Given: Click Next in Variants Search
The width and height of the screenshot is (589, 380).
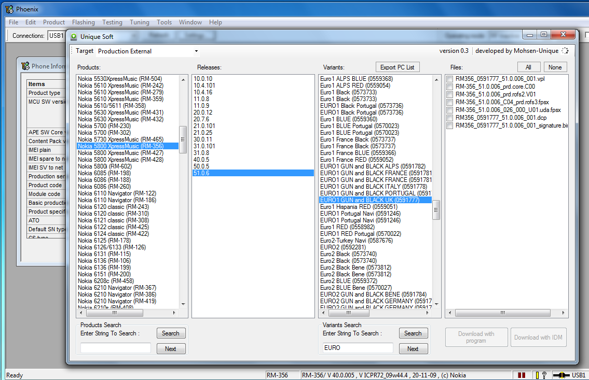Looking at the screenshot, I should (x=413, y=348).
